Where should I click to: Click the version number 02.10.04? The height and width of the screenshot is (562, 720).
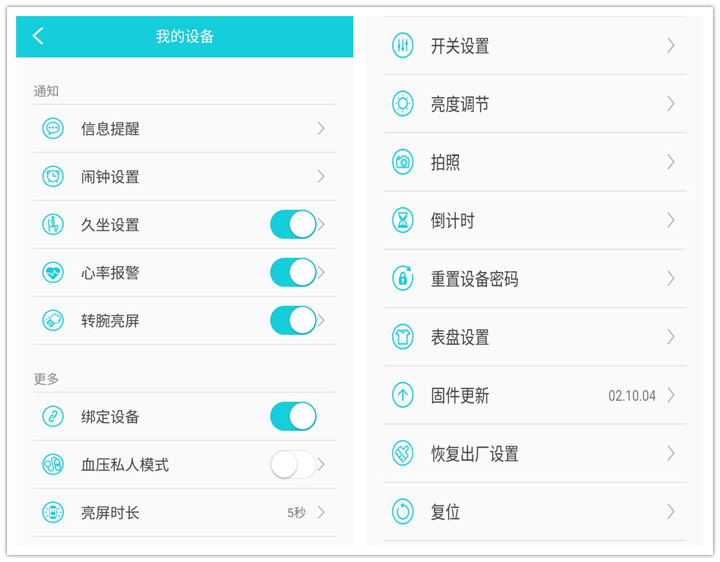632,395
